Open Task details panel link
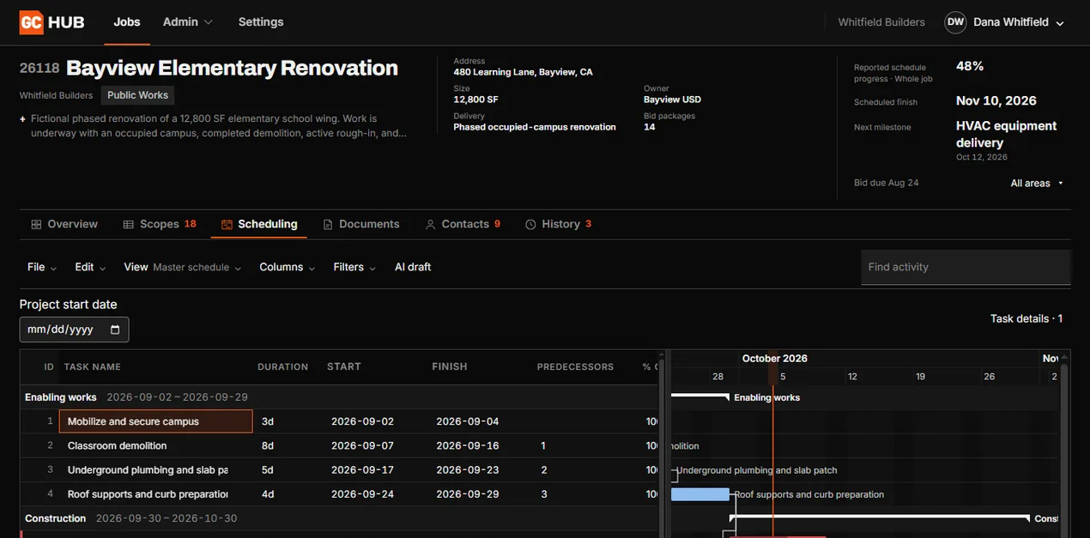Screen dimensions: 1090x538 pyautogui.click(x=1026, y=318)
